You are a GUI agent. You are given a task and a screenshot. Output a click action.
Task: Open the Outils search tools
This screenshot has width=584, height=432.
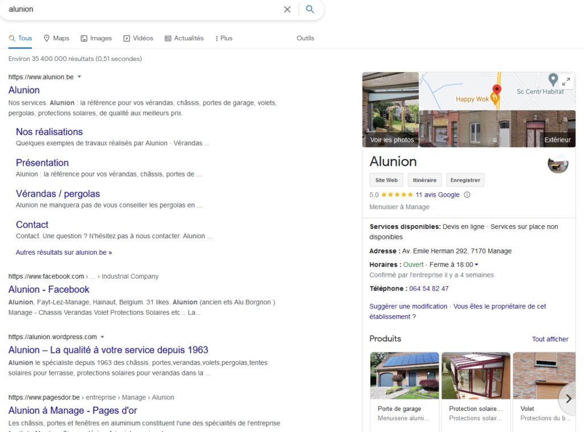coord(305,38)
